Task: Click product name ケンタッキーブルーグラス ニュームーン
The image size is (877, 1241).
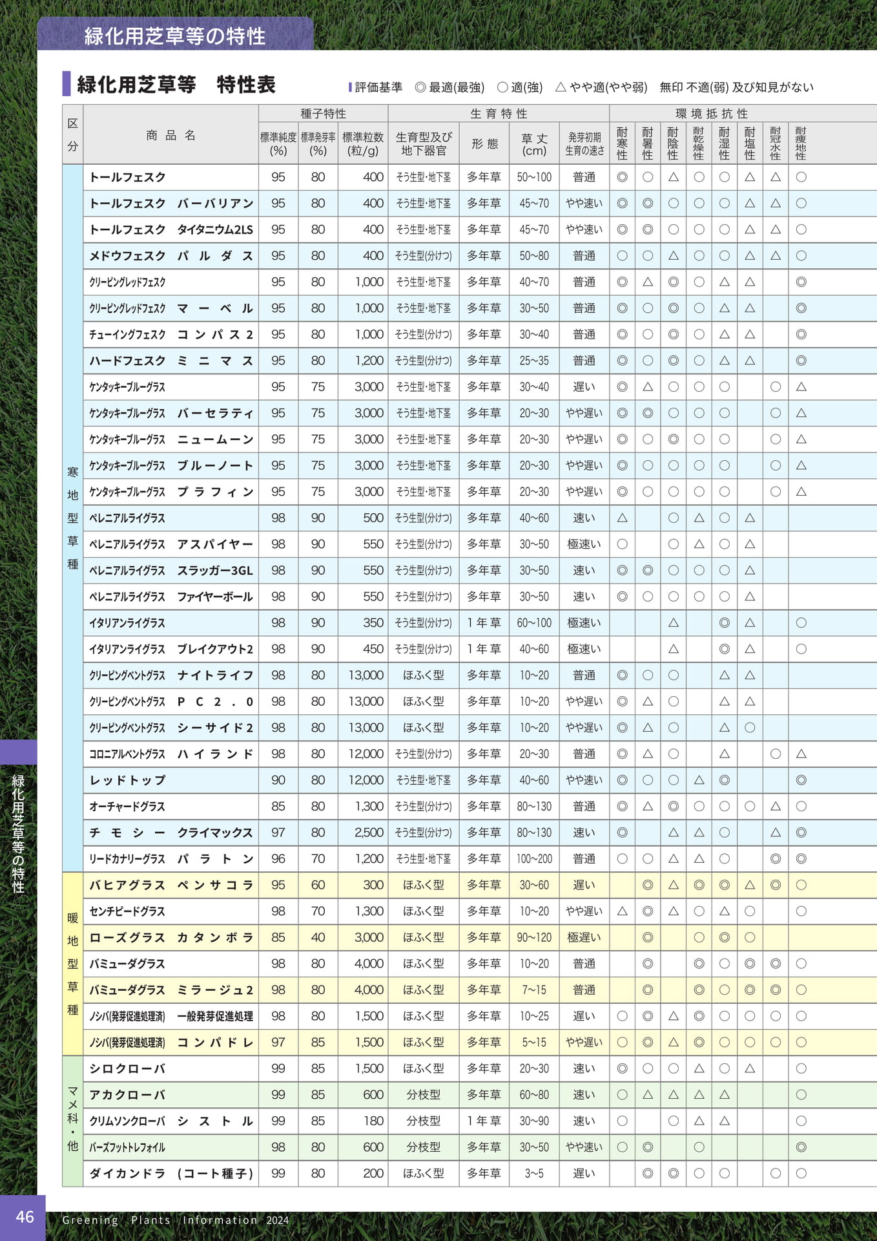Action: 171,440
